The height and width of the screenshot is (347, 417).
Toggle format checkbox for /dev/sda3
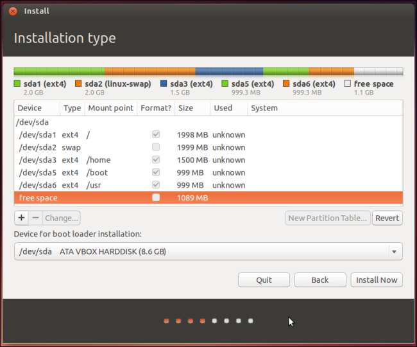pyautogui.click(x=155, y=160)
